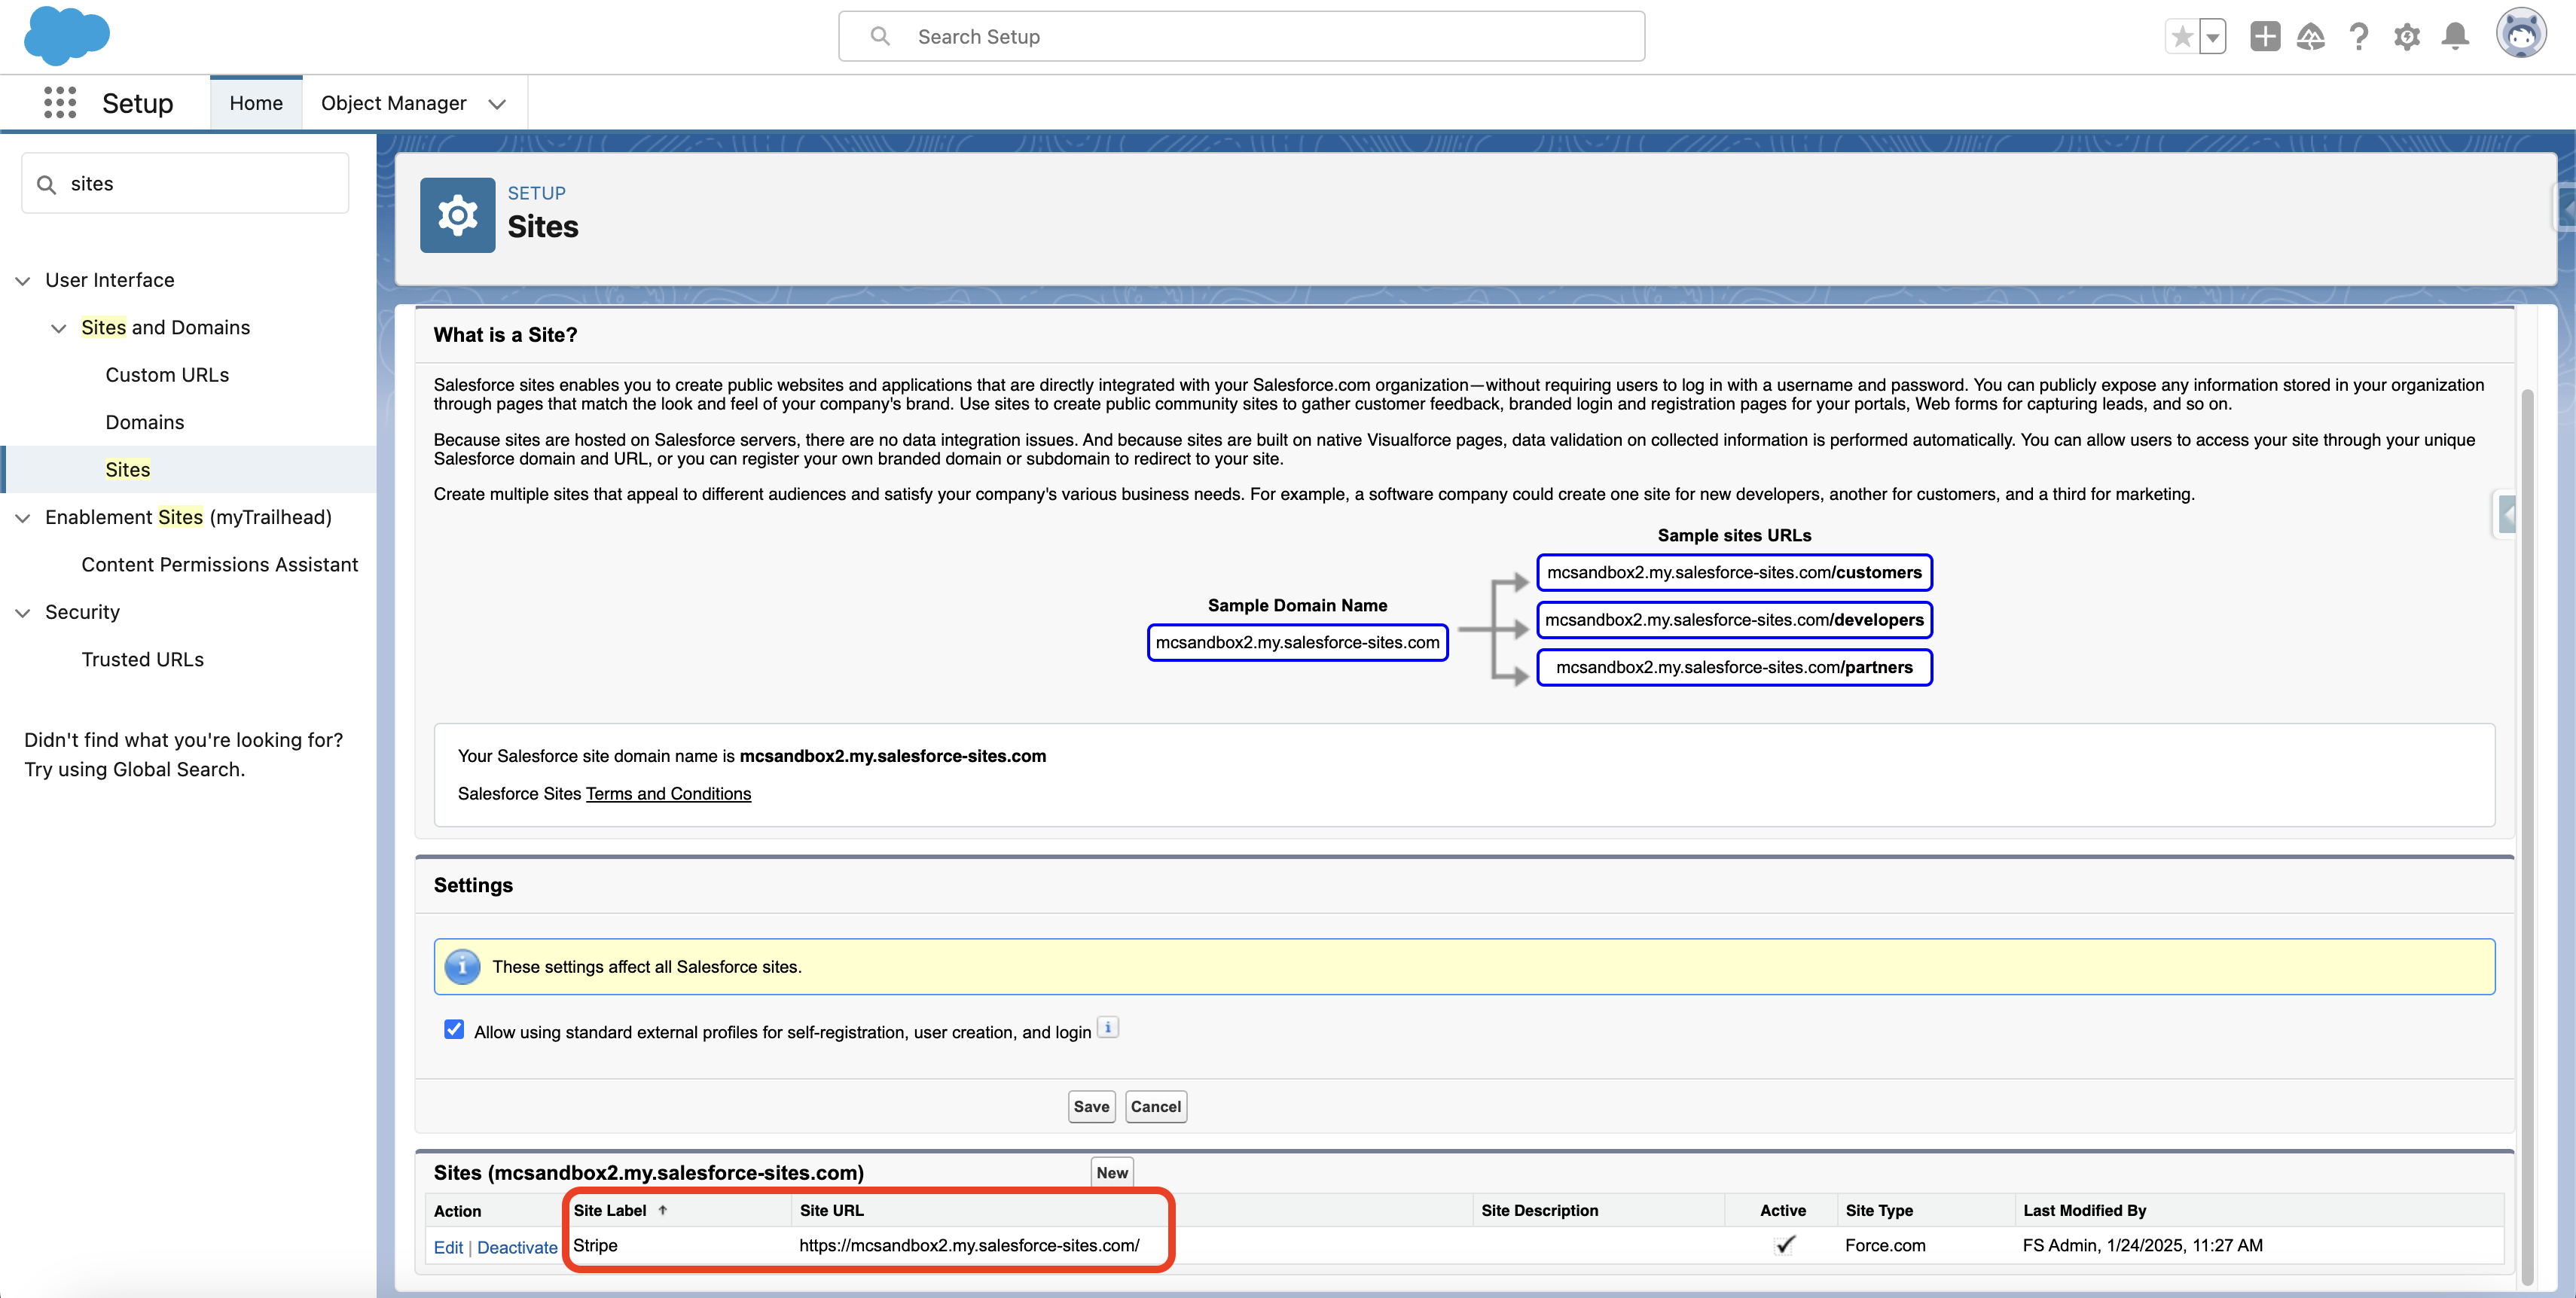Open the user profile avatar
This screenshot has width=2576, height=1298.
coord(2521,34)
